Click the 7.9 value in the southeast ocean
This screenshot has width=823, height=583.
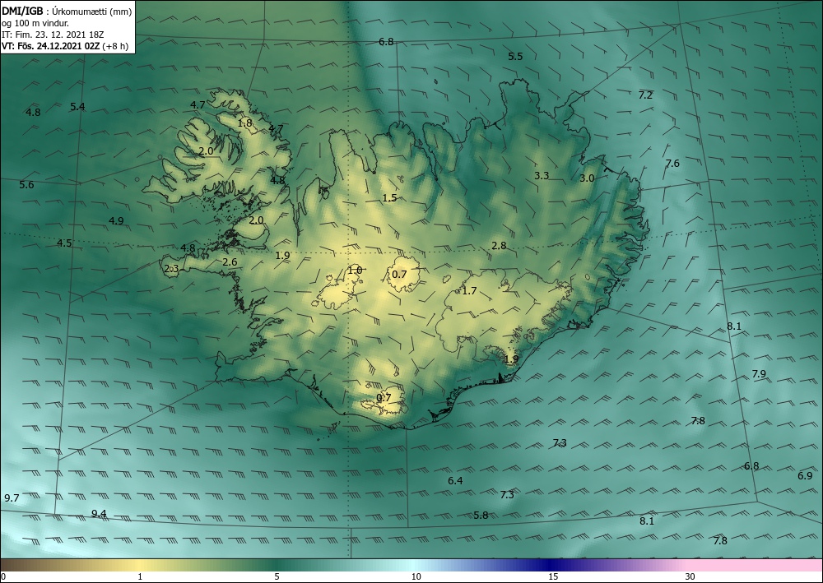pos(759,374)
